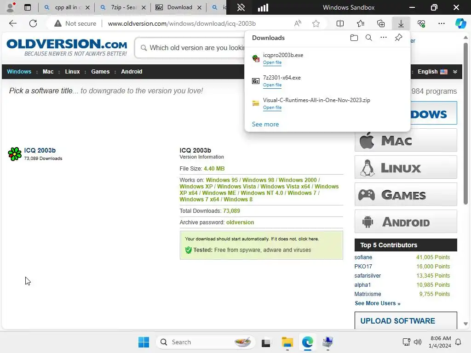Close the 7zip search tab
Image resolution: width=471 pixels, height=353 pixels.
coord(144,7)
